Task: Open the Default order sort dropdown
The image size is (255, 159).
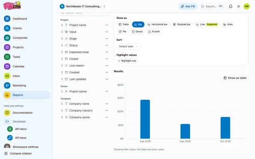Action: 129,47
